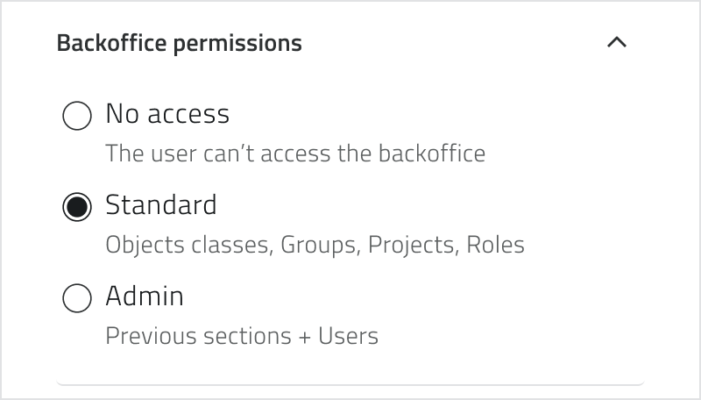Click the Standard option label
701x400 pixels.
point(161,205)
